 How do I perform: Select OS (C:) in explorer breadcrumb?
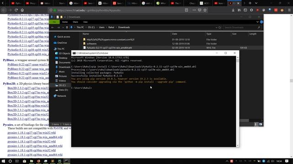click(92, 27)
